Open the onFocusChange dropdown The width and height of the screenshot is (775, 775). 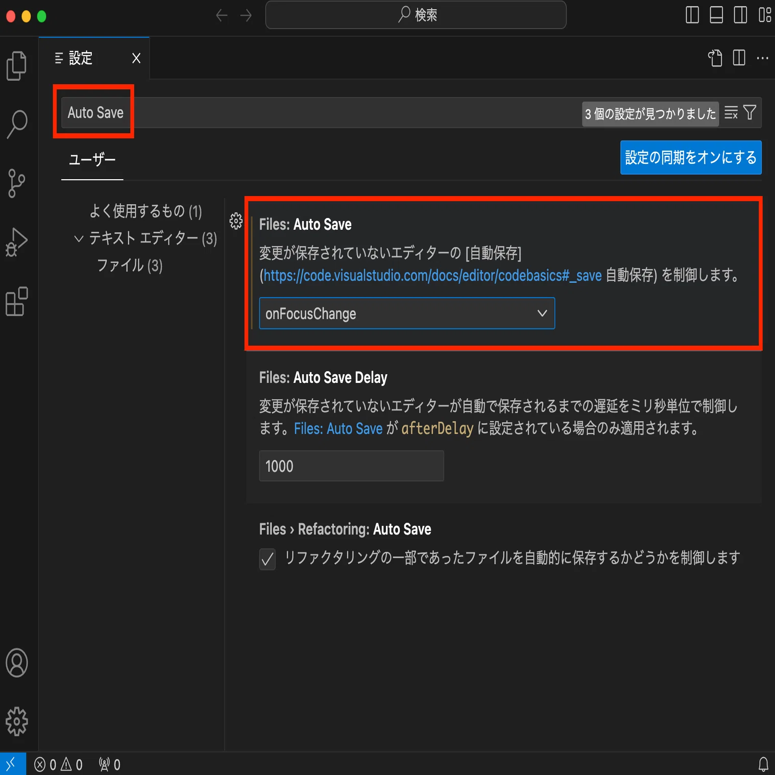407,313
